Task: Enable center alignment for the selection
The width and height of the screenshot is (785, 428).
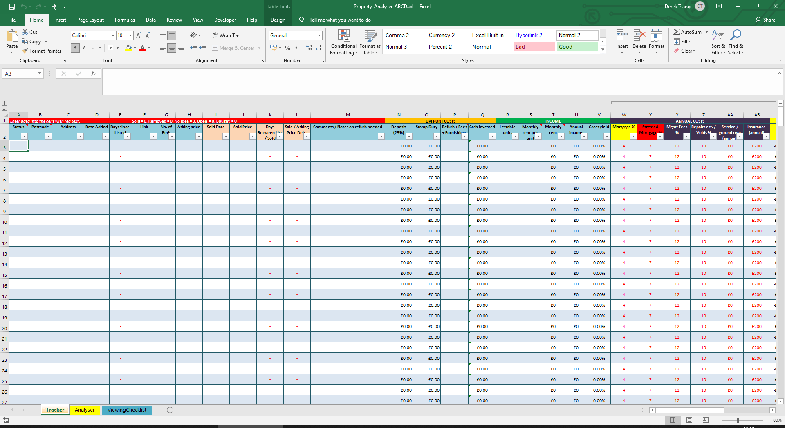Action: coord(171,48)
